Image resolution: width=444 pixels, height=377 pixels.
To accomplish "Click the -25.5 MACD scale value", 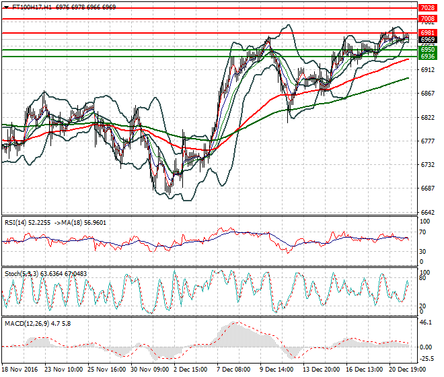I will coord(426,359).
